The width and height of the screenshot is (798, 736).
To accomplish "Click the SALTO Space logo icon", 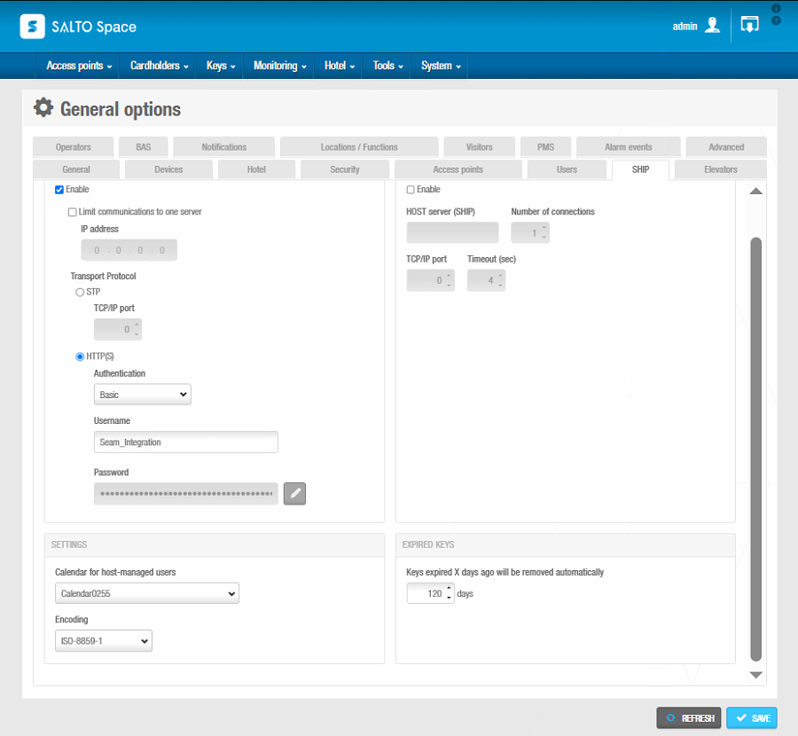I will [32, 26].
